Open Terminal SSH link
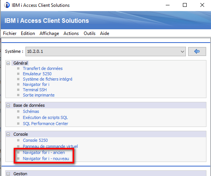Image resolution: width=211 pixels, height=176 pixels. tap(35, 90)
